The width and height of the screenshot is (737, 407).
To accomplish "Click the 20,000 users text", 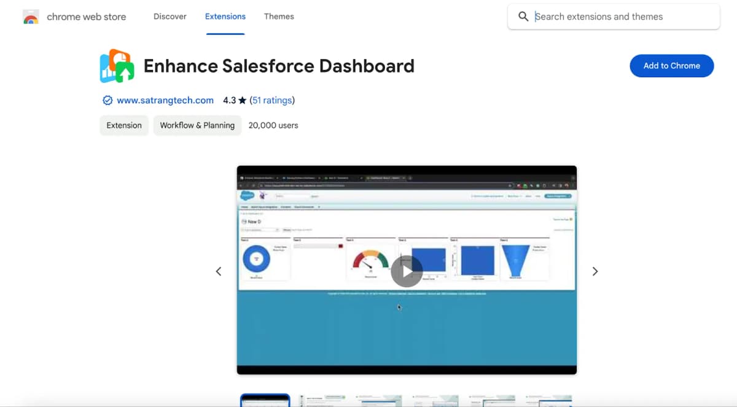I will 273,125.
